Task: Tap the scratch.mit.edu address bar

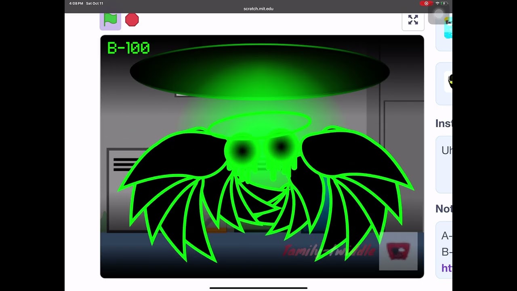Action: coord(258,8)
